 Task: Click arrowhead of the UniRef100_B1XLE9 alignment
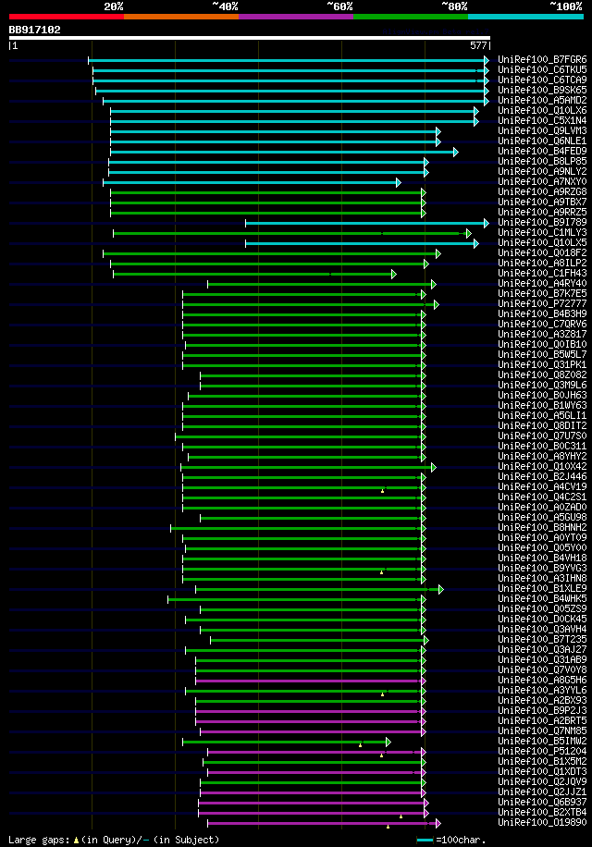point(441,589)
